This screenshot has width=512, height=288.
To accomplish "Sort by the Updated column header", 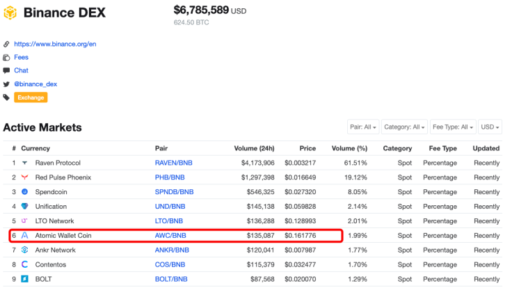I will (x=486, y=148).
